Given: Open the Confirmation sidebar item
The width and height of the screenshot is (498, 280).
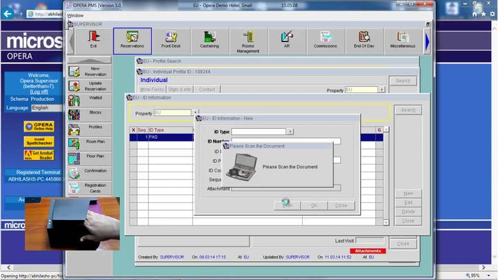Looking at the screenshot, I should 90,173.
